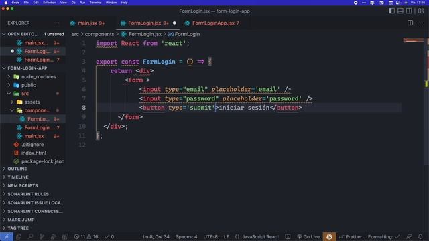Click the Prettier status item

point(351,236)
